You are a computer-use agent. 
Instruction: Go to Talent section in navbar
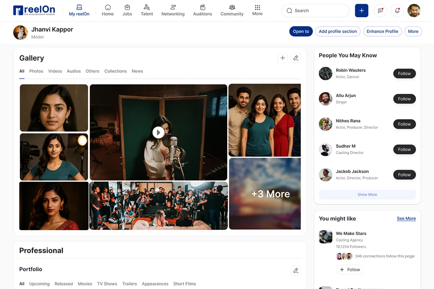(147, 10)
